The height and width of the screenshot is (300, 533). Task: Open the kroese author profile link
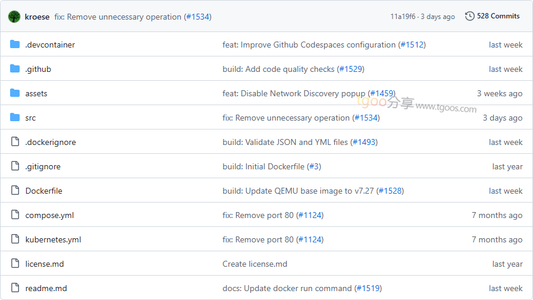tap(37, 17)
